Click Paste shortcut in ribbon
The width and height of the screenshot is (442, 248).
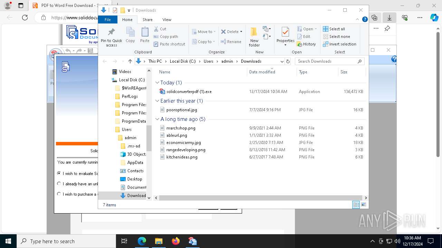(170, 44)
